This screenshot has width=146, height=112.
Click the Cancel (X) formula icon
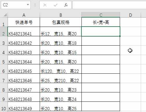point(45,5)
